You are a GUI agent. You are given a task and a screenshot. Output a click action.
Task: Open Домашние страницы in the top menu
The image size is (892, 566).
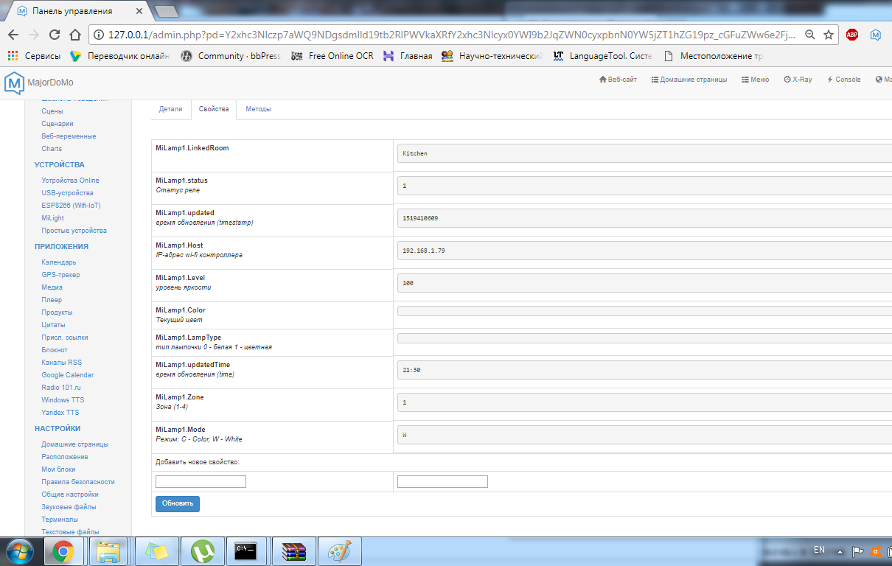[689, 80]
